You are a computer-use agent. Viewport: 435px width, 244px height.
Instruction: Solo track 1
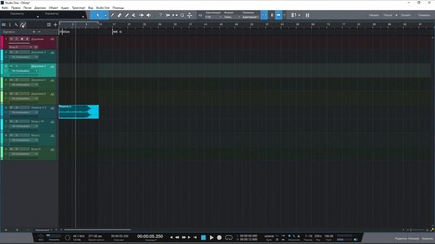pyautogui.click(x=16, y=39)
